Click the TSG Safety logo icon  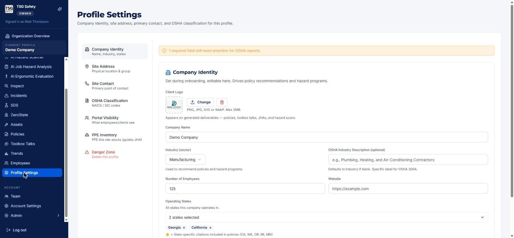pos(9,9)
